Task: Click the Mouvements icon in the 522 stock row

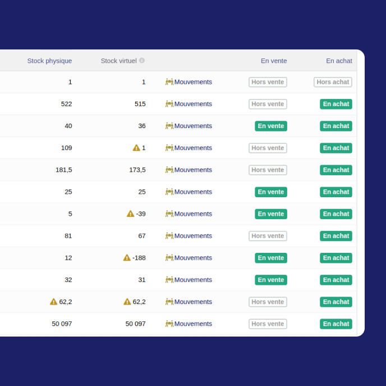Action: [169, 104]
